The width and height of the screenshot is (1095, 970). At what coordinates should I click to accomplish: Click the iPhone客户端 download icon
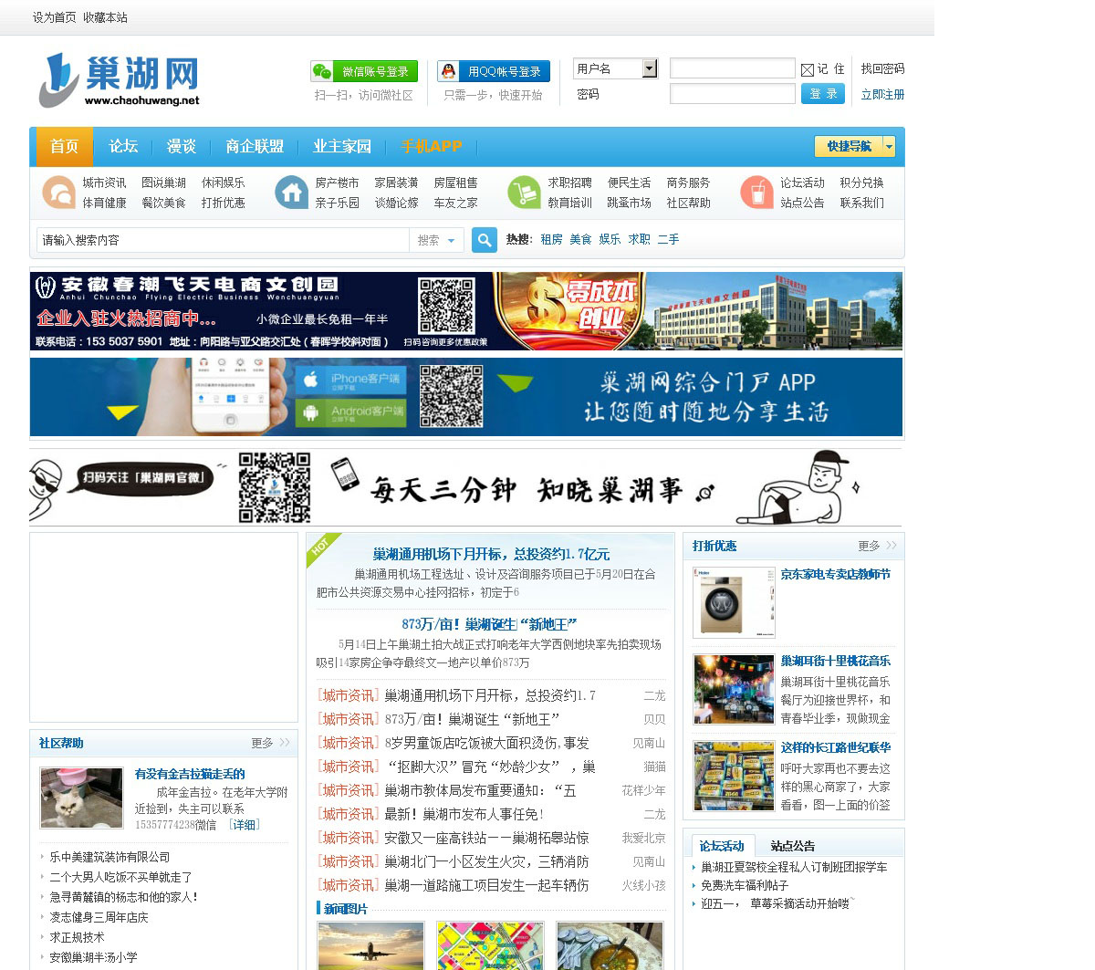point(350,381)
